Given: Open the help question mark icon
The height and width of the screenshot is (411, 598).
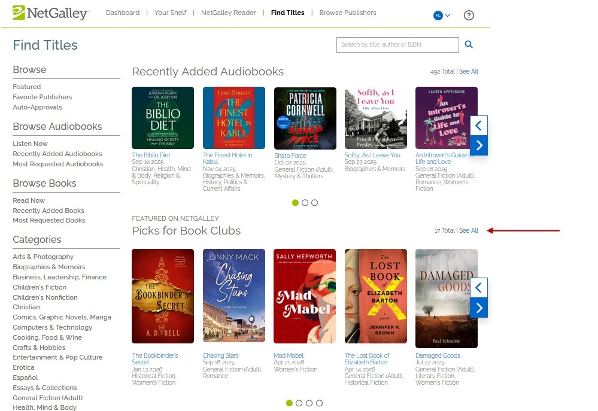Looking at the screenshot, I should coord(469,15).
